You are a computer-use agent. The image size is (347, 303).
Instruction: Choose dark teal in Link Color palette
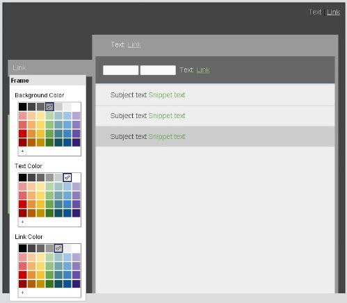tap(58, 284)
